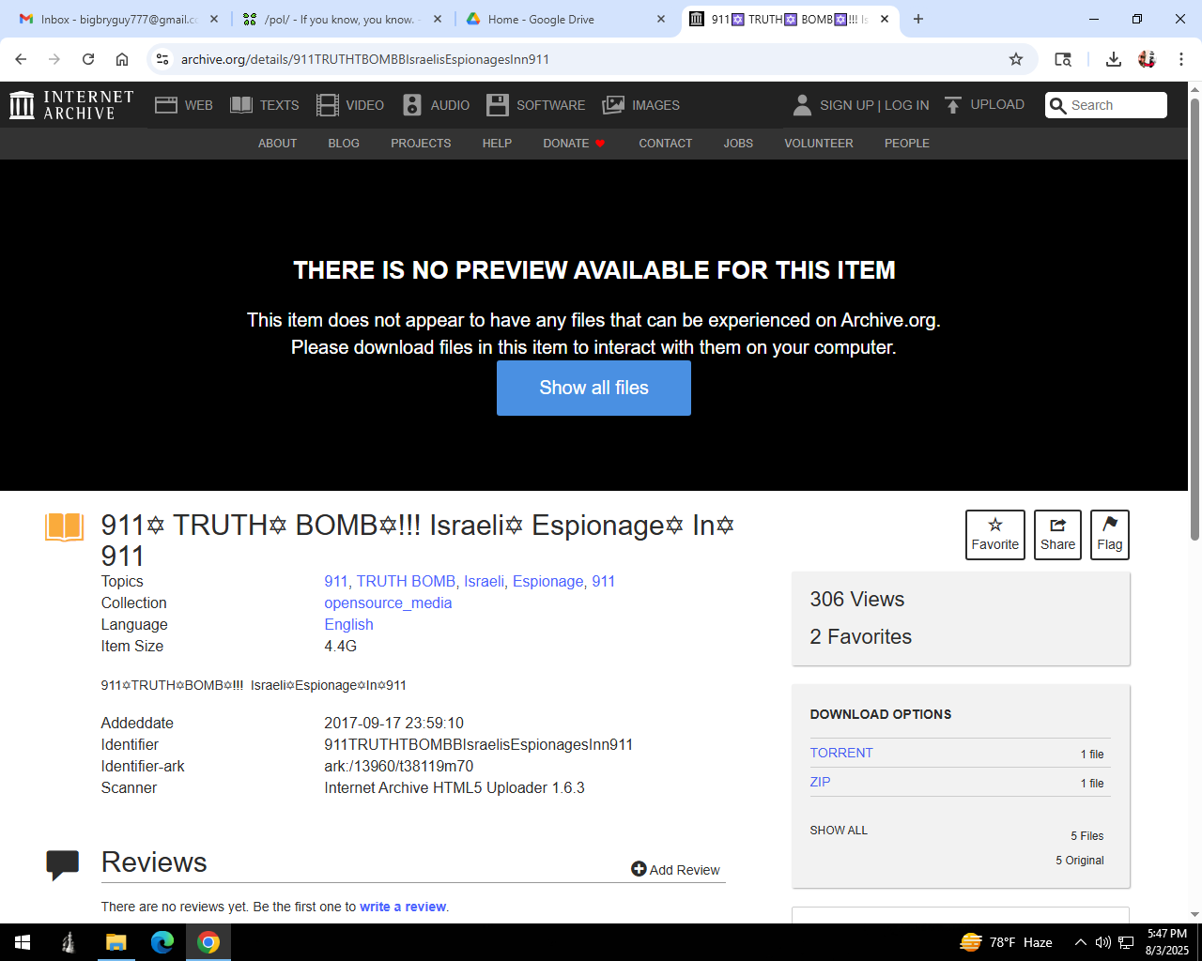Switch to the Google Drive tab
This screenshot has height=961, width=1202.
(x=566, y=19)
